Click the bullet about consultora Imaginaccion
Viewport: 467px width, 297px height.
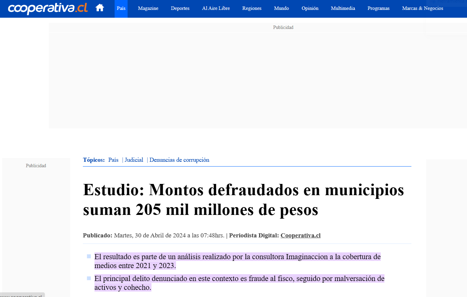pyautogui.click(x=237, y=261)
